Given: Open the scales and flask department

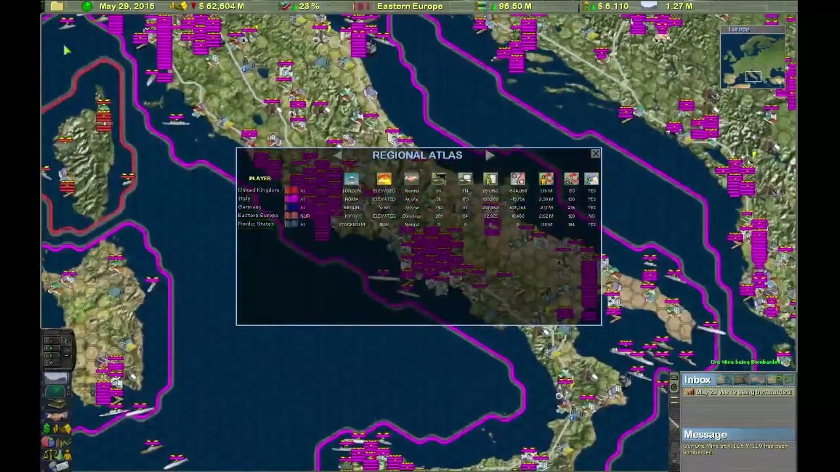Looking at the screenshot, I should 56,454.
